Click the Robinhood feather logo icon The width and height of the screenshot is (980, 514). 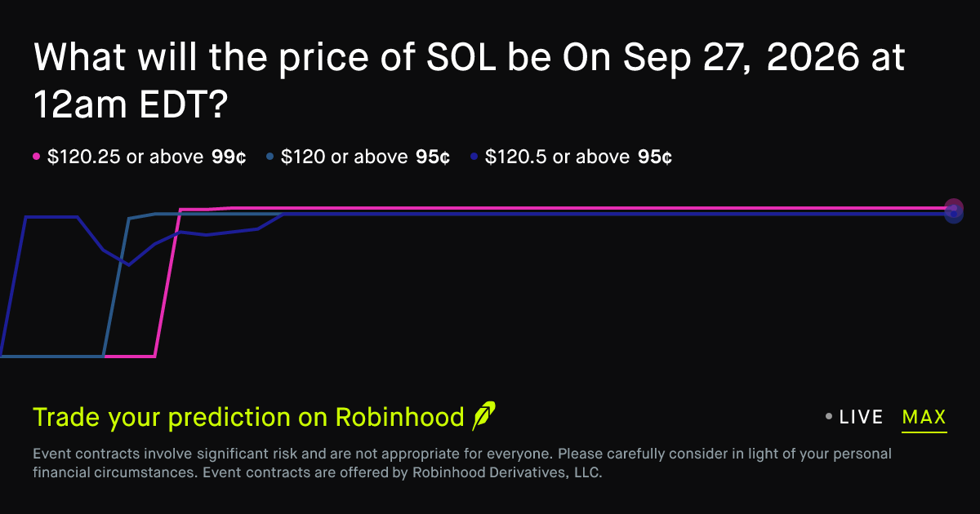click(x=484, y=417)
